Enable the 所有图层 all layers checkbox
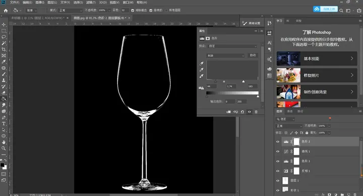The width and height of the screenshot is (363, 196). 166,11
